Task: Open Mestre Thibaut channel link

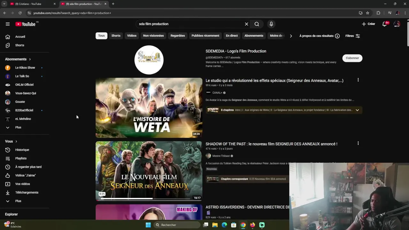Action: pyautogui.click(x=221, y=156)
